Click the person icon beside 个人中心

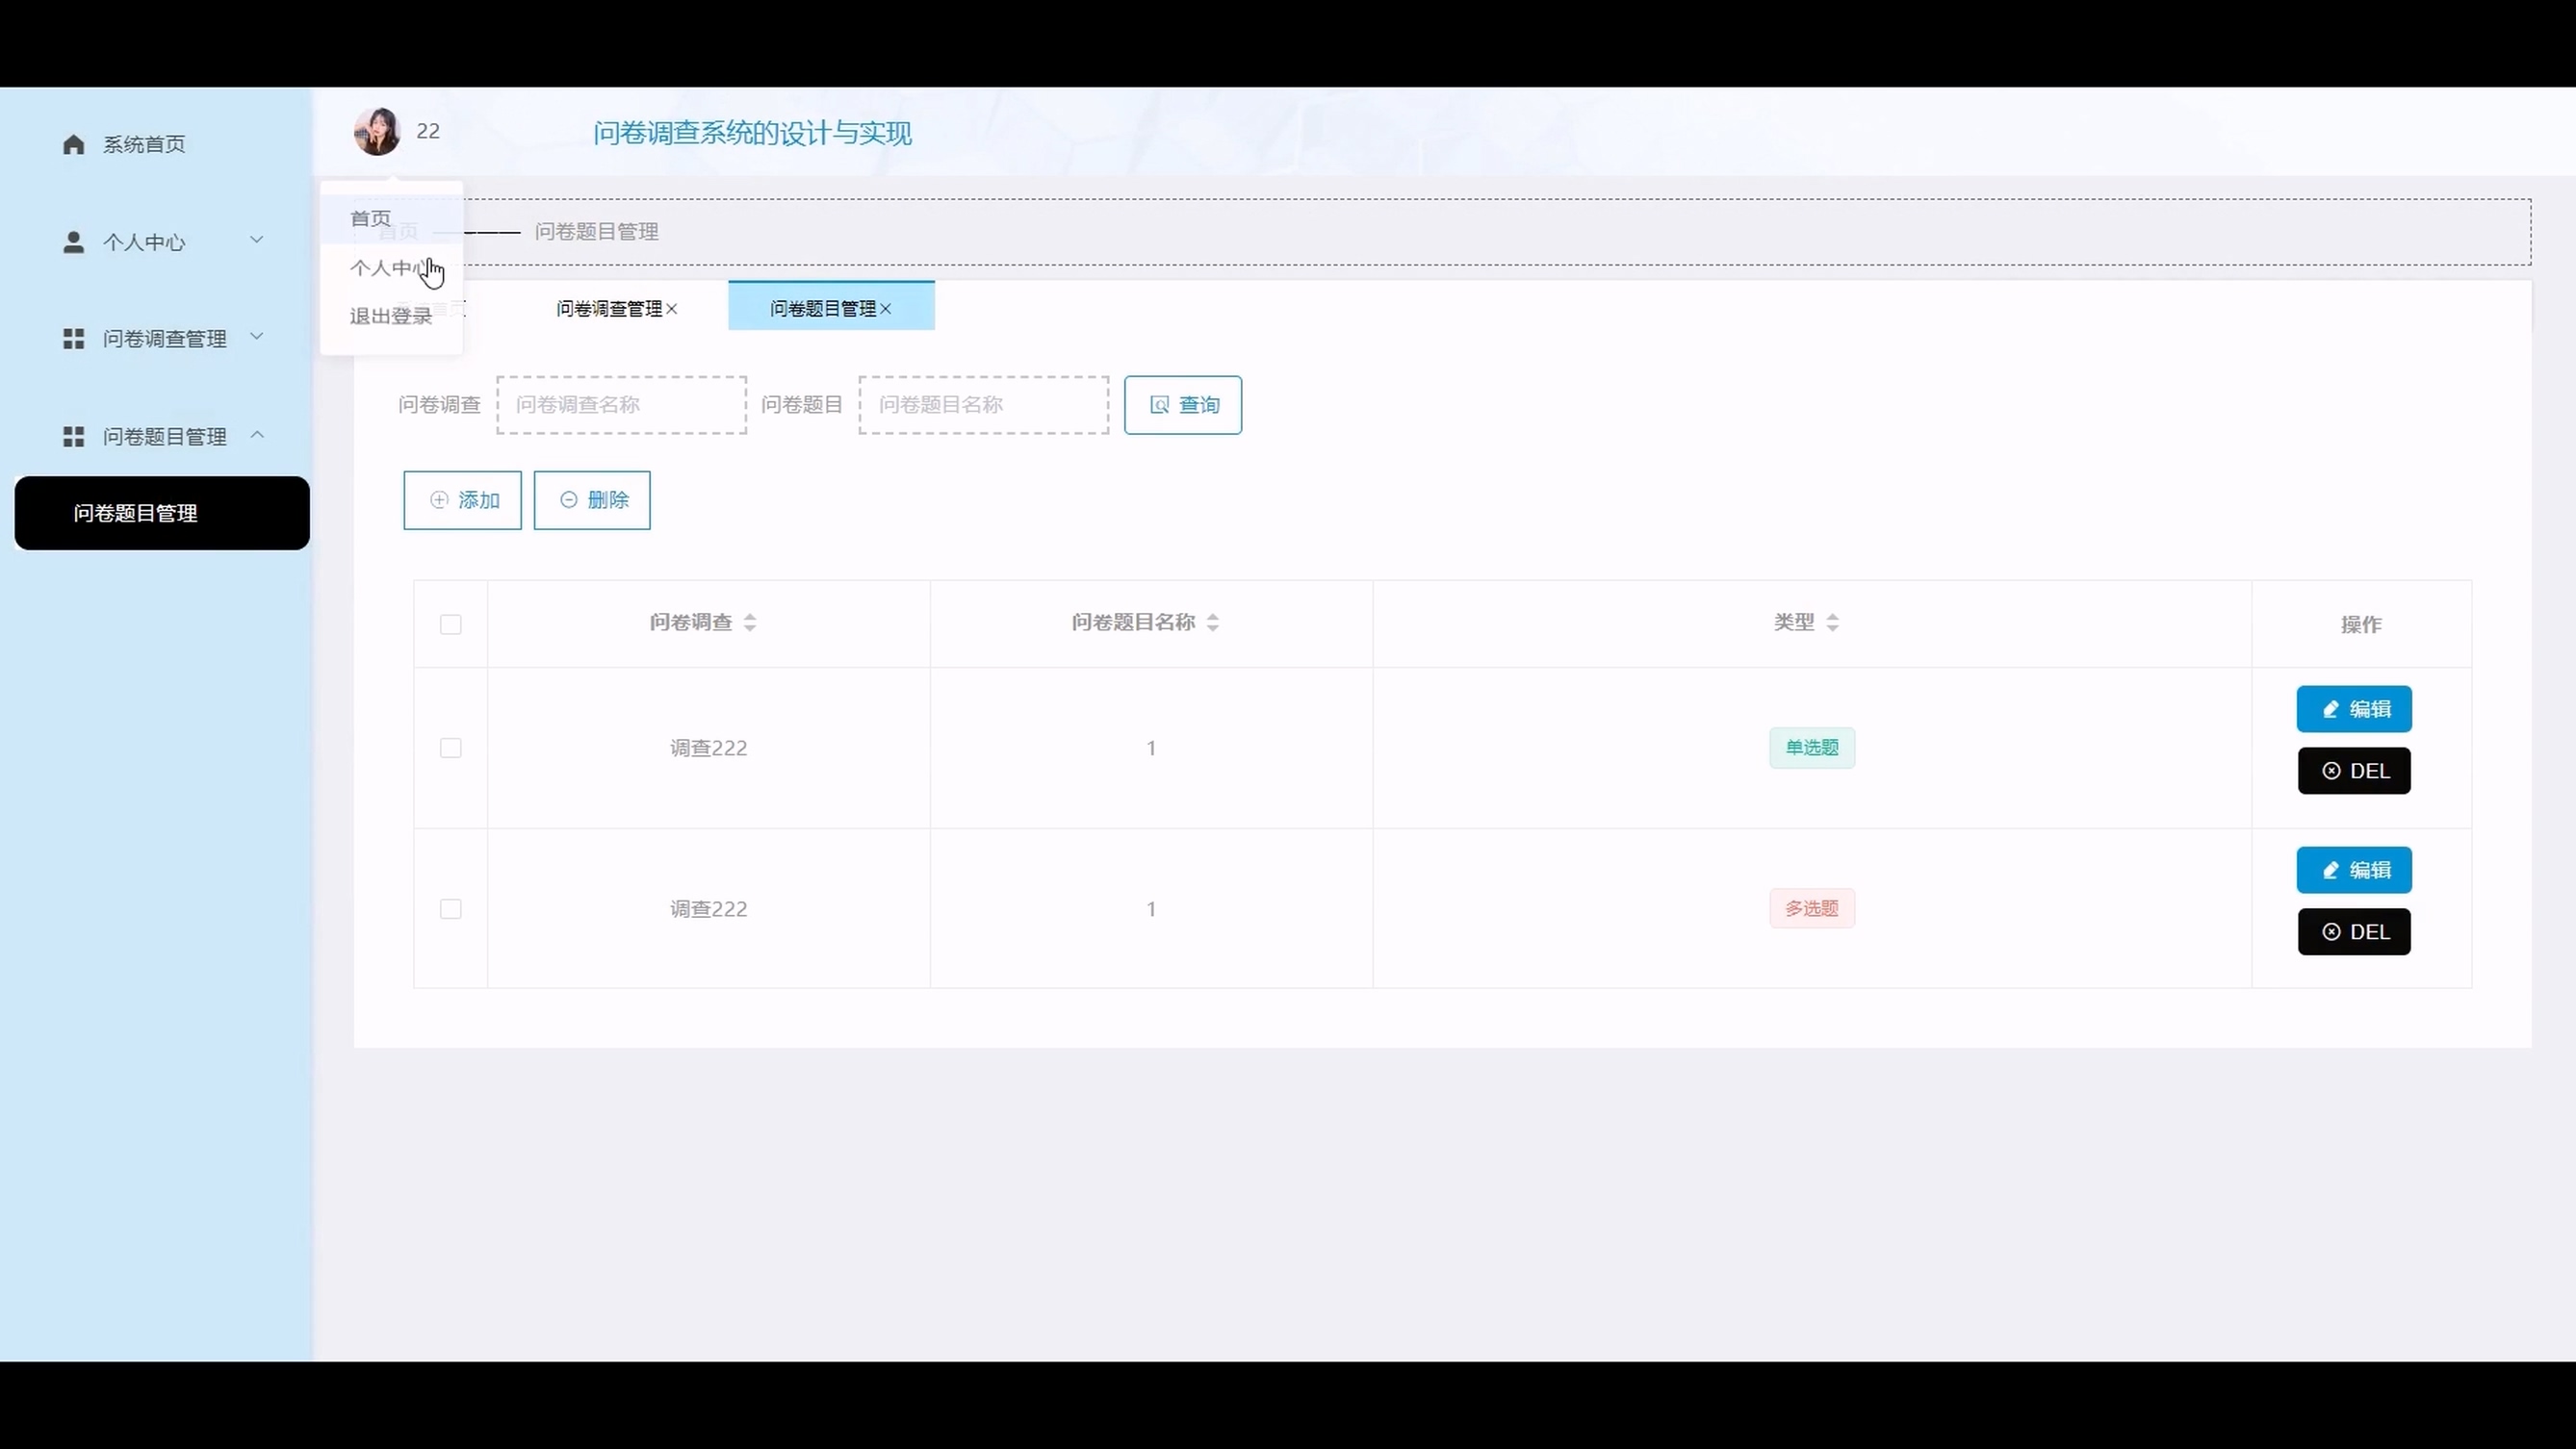[73, 241]
